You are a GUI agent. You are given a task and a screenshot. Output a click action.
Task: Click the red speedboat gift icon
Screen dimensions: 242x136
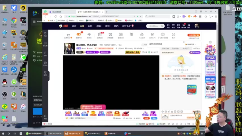pyautogui.click(x=125, y=114)
